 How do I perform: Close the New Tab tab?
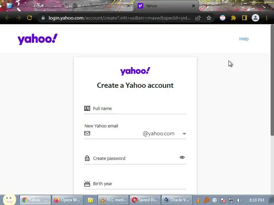(128, 6)
